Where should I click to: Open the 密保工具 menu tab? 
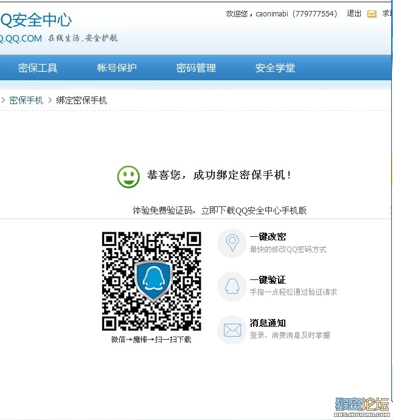(38, 68)
